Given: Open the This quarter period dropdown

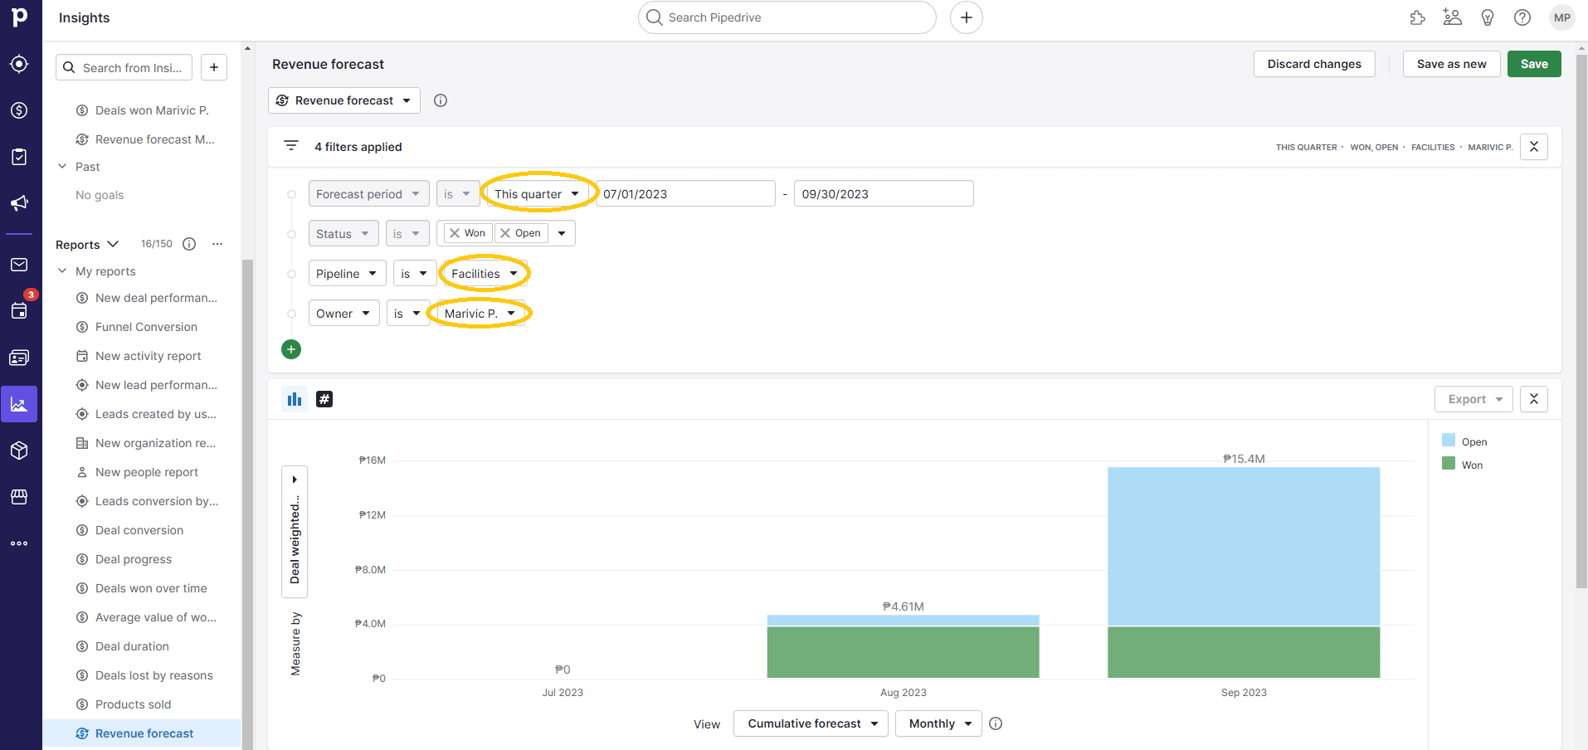Looking at the screenshot, I should [537, 194].
